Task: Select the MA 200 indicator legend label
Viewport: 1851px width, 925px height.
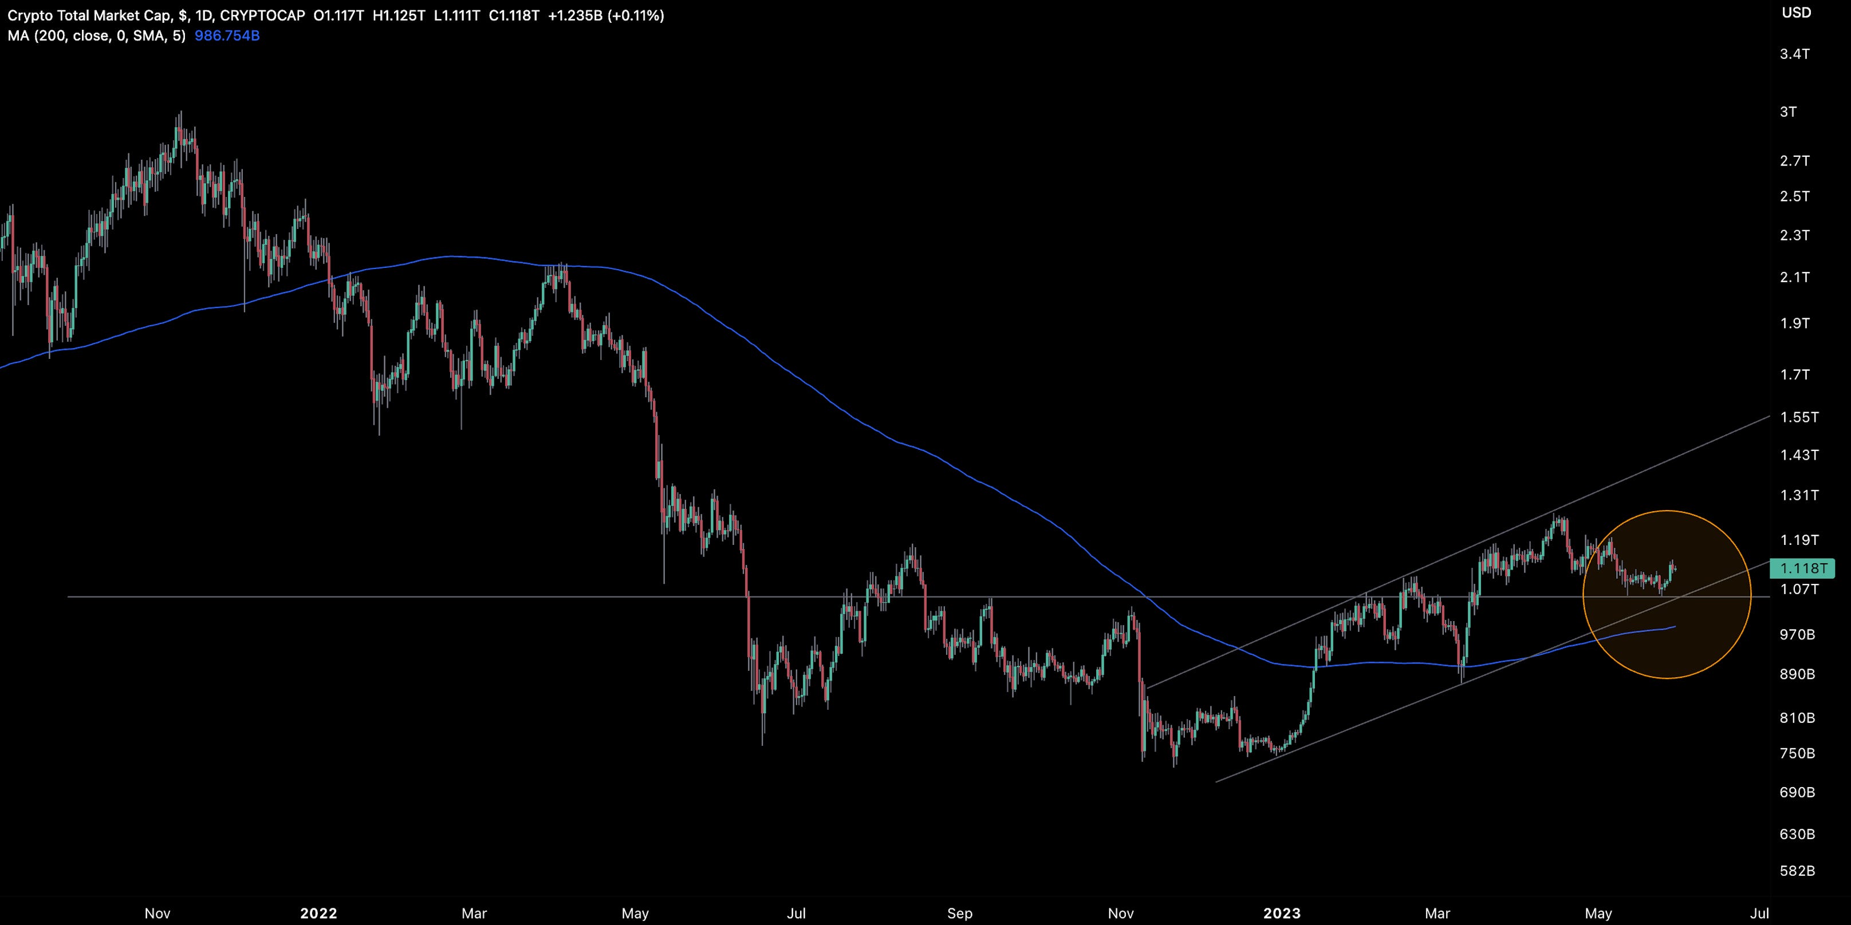Action: tap(96, 35)
